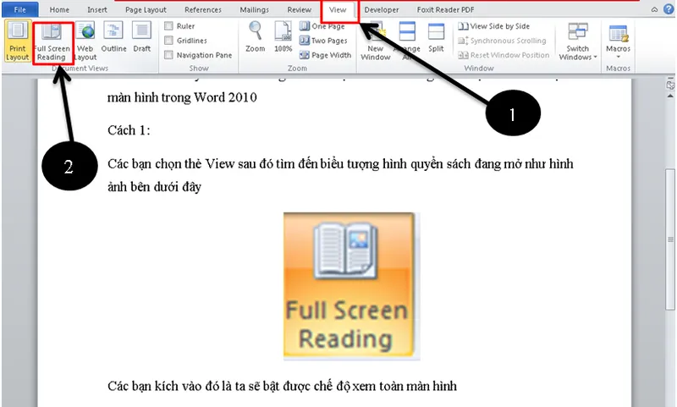The height and width of the screenshot is (407, 677).
Task: Switch to Web Layout view
Action: [x=85, y=41]
